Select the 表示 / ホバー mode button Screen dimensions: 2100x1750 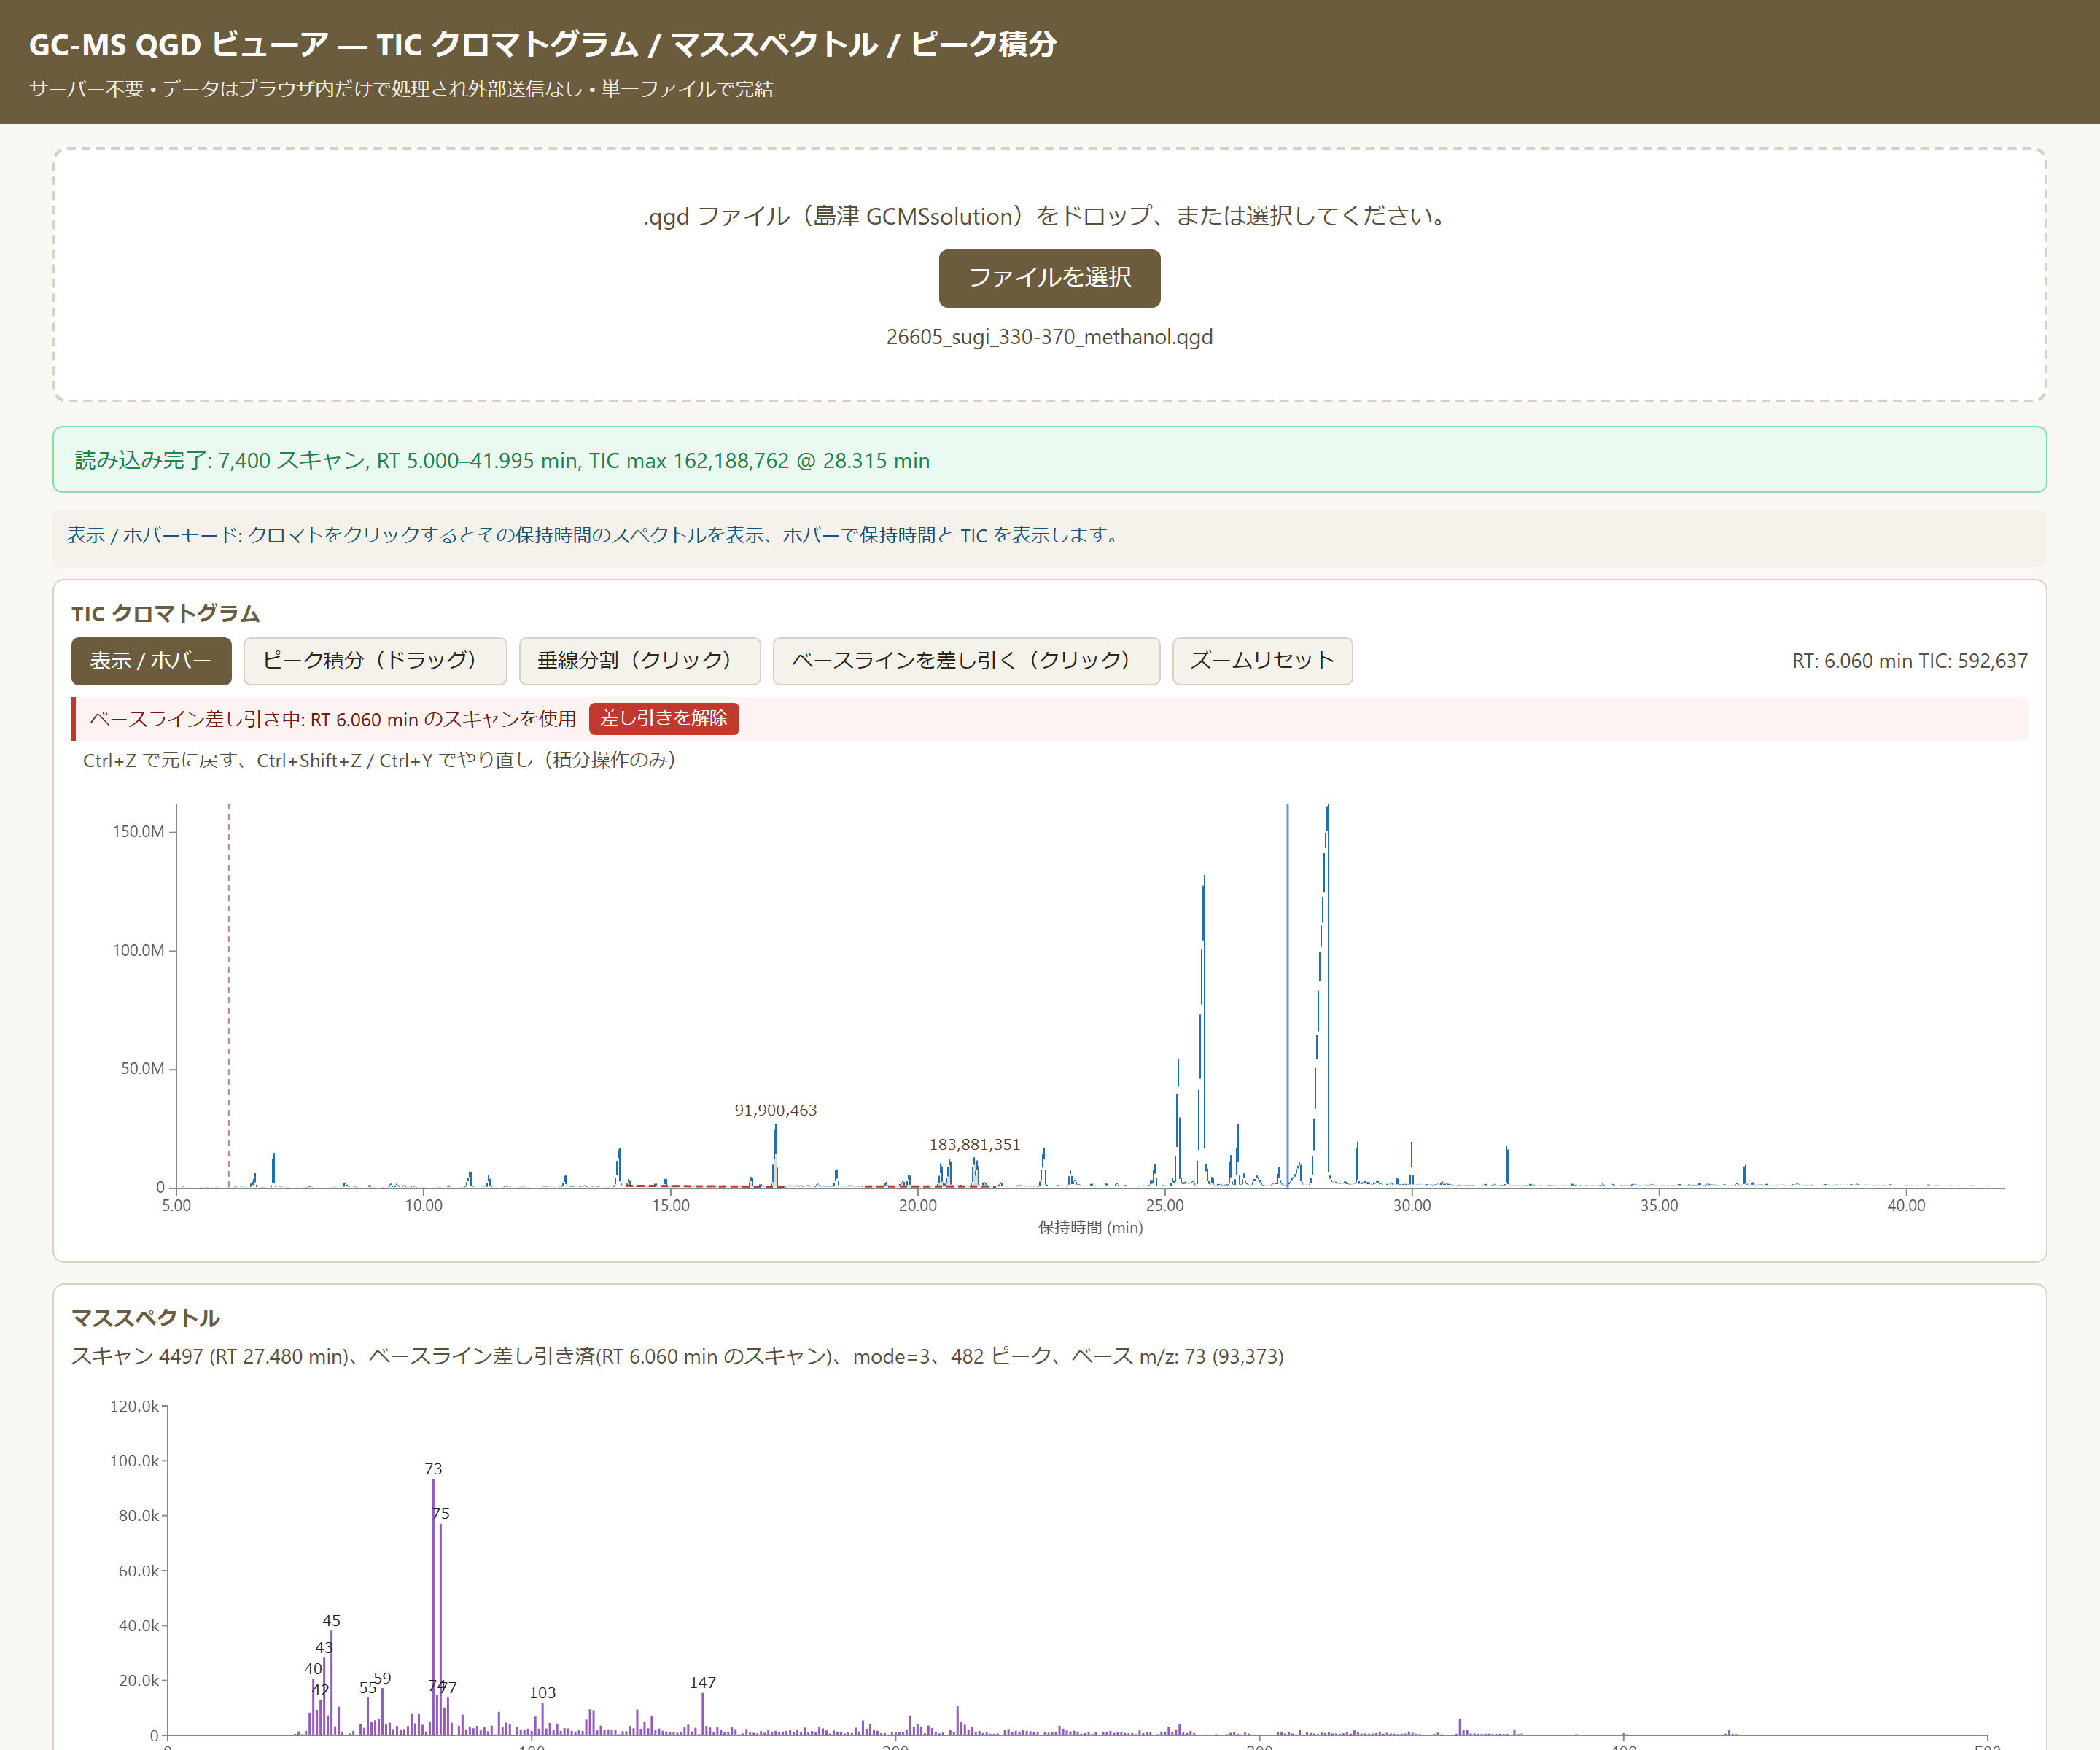coord(151,661)
